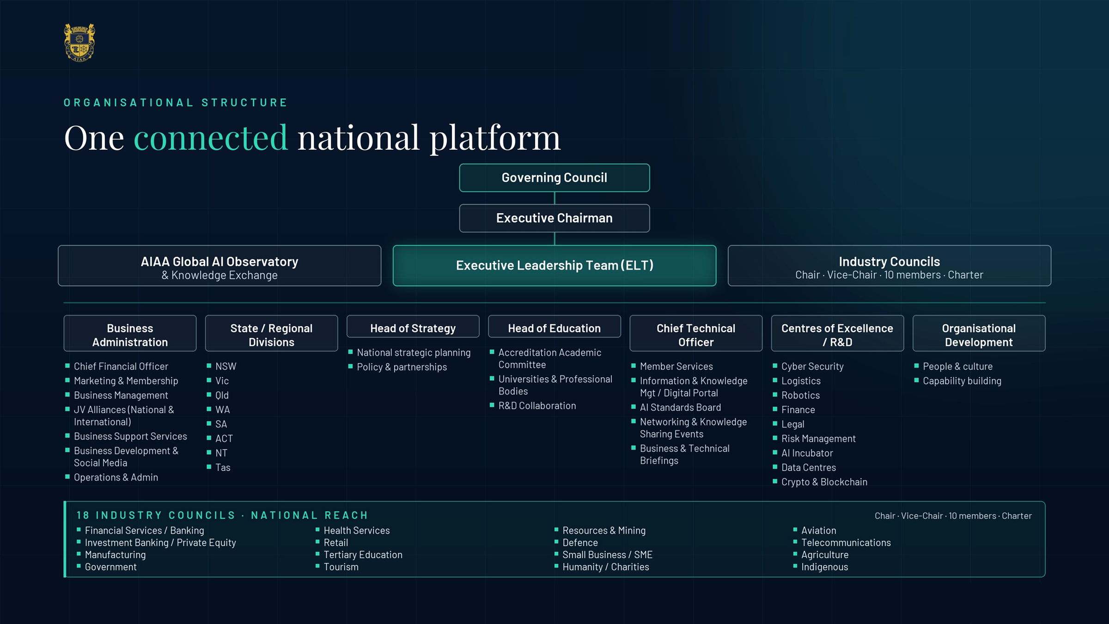Click the 'NSW' division entry
Image resolution: width=1109 pixels, height=624 pixels.
coord(225,367)
